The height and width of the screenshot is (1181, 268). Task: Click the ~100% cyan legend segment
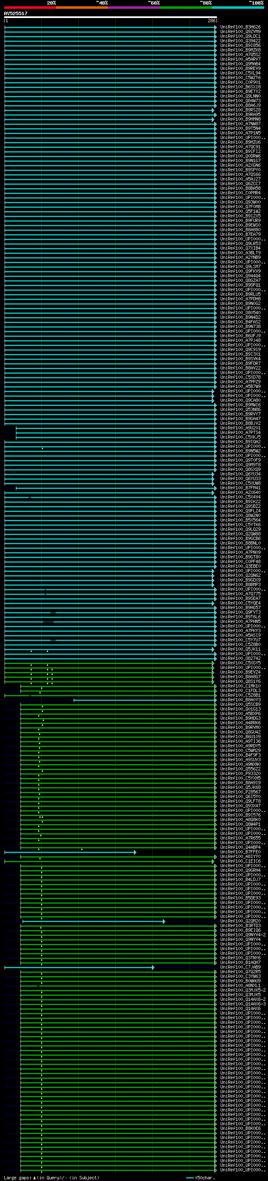click(238, 8)
